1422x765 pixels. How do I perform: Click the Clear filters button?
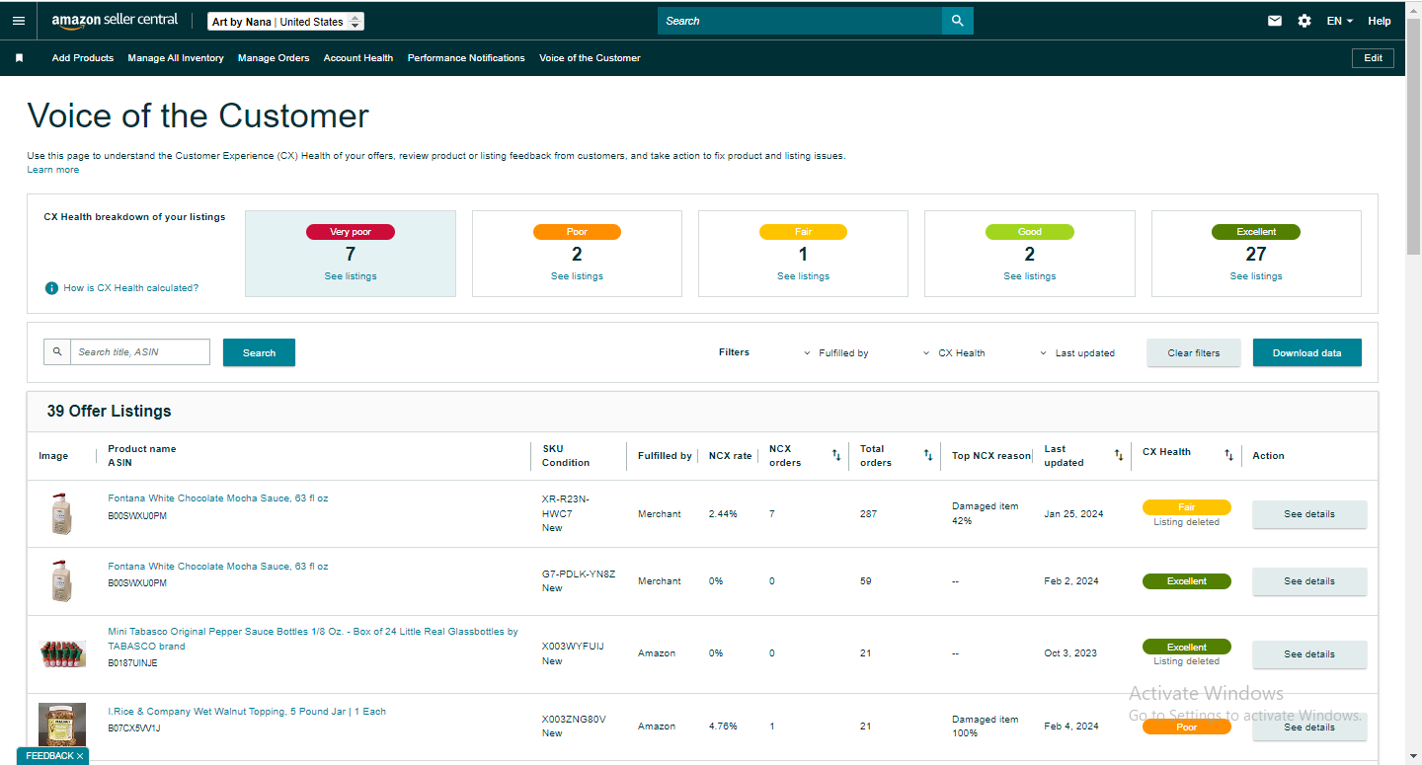pos(1194,352)
